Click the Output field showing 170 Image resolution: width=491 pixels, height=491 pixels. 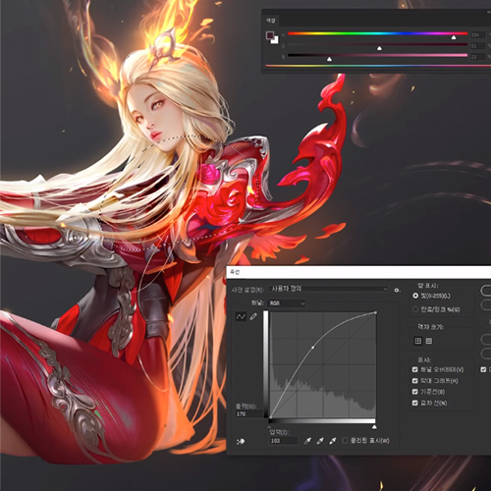pyautogui.click(x=248, y=414)
